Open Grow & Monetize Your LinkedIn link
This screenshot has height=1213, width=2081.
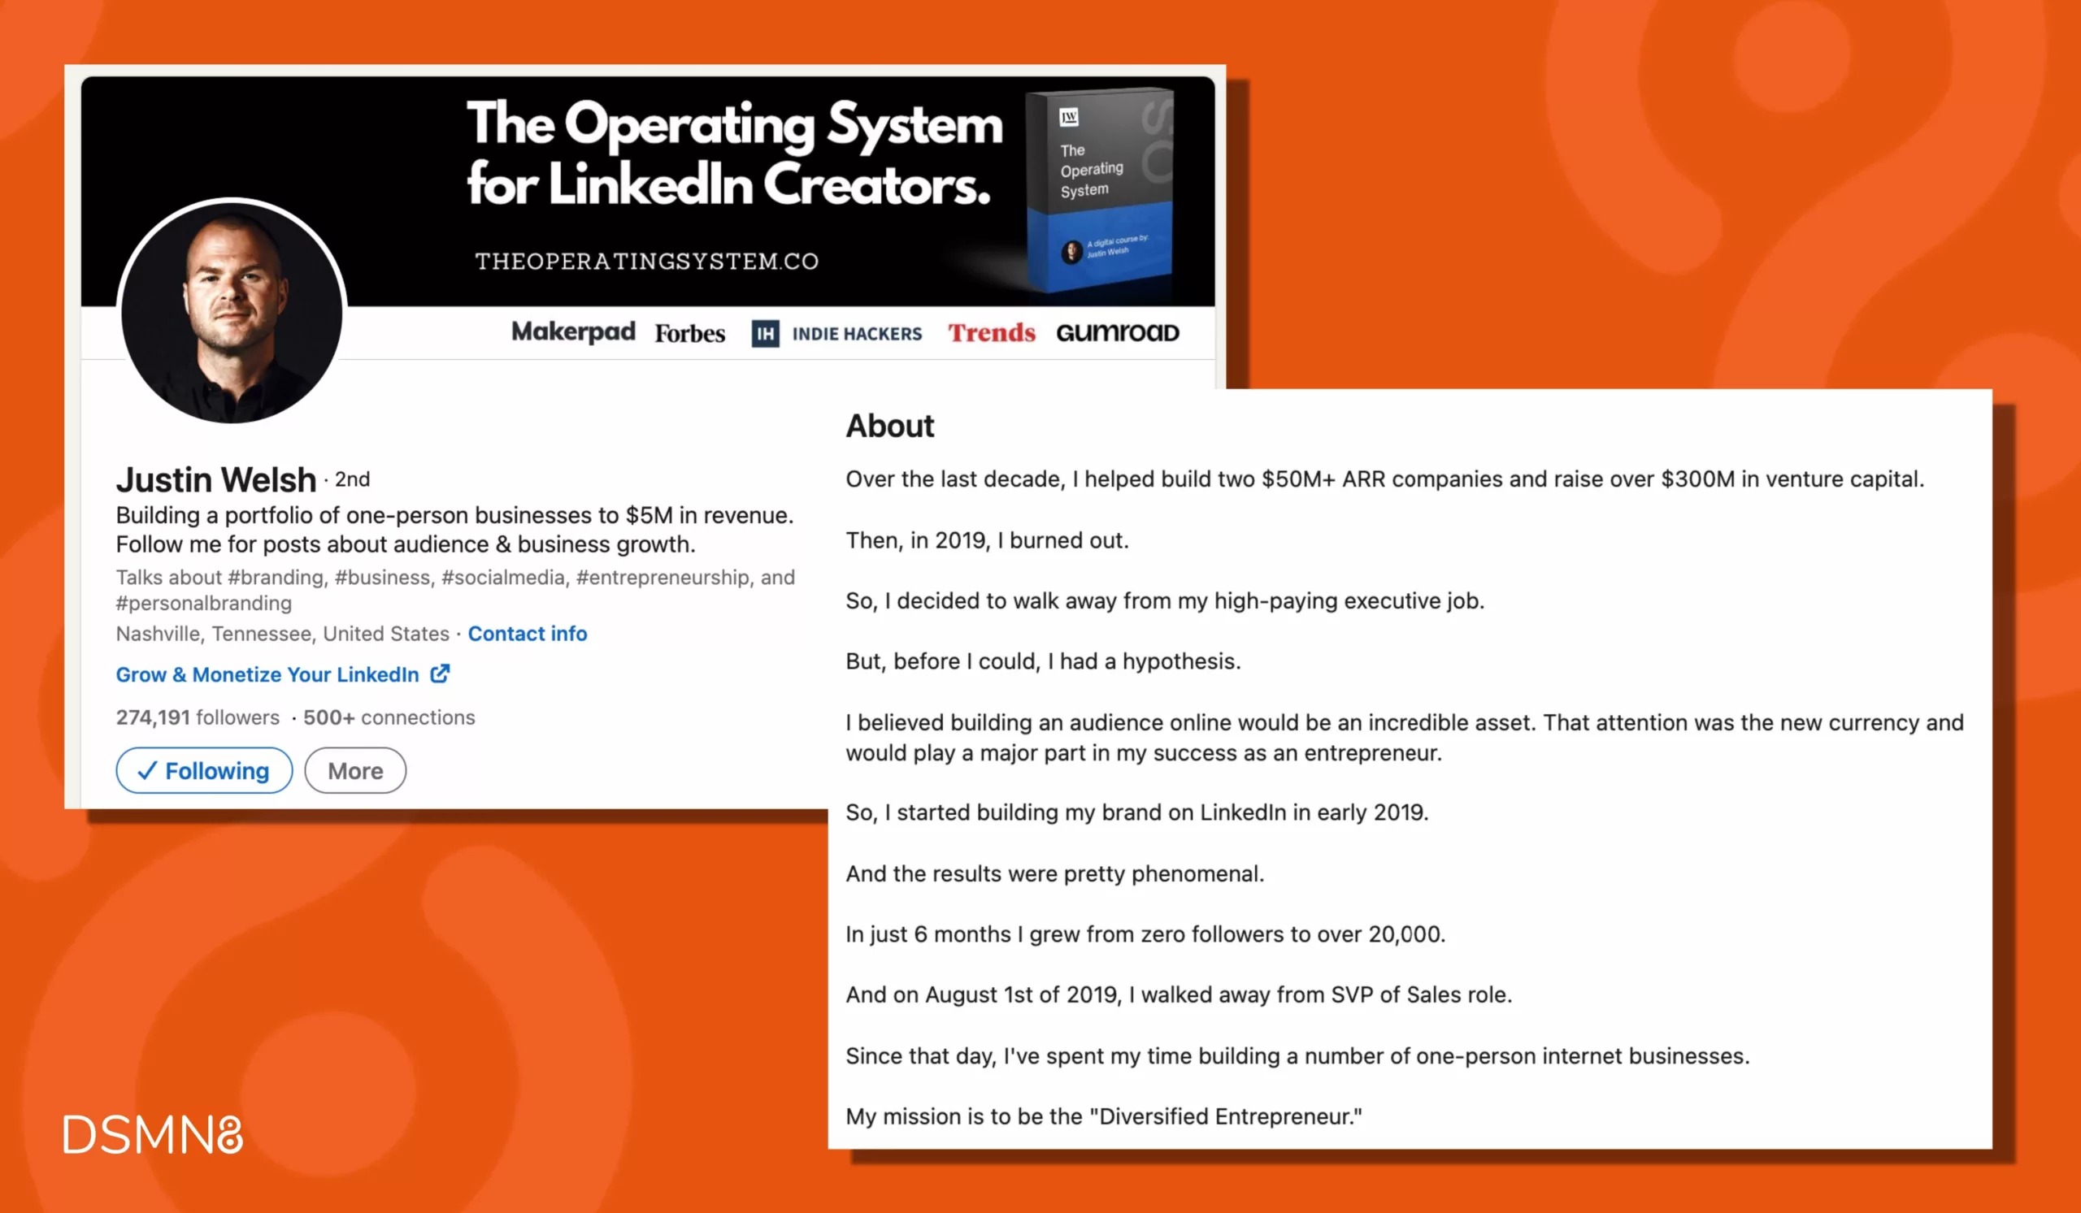(x=267, y=674)
